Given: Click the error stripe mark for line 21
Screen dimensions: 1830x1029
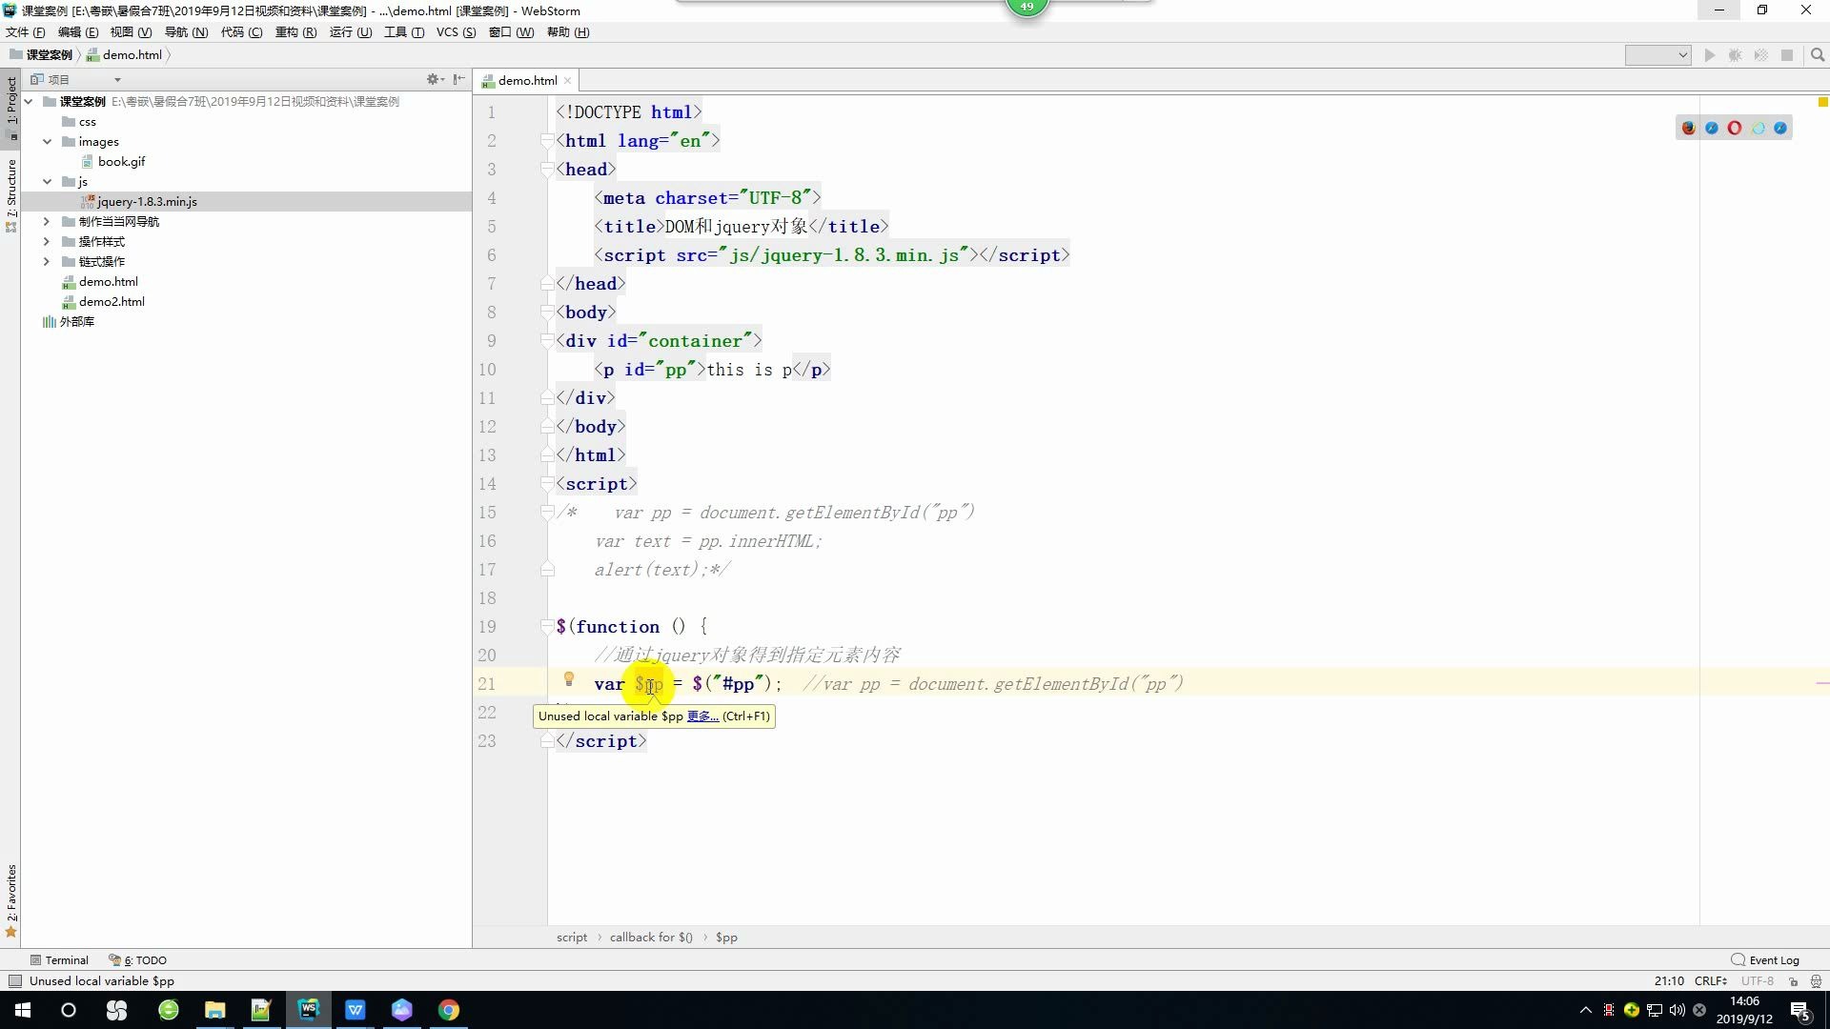Looking at the screenshot, I should 1822,682.
